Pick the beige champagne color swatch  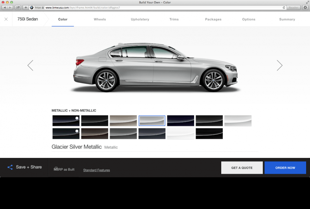click(x=123, y=121)
